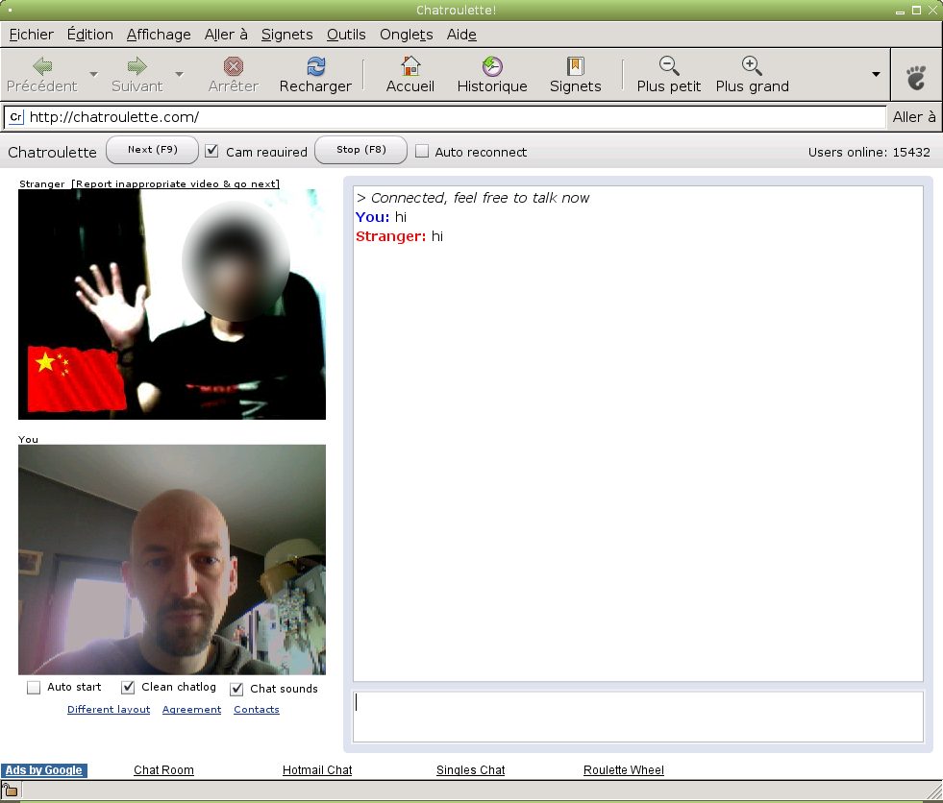Report inappropriate video and go next
The width and height of the screenshot is (943, 803).
click(x=176, y=183)
